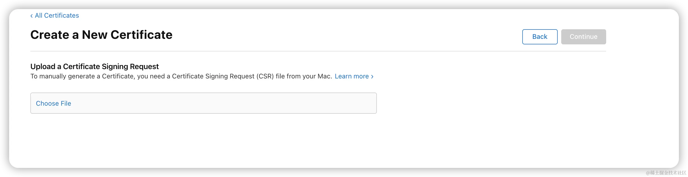This screenshot has height=177, width=688.
Task: Click Choose File to upload CSR
Action: click(x=53, y=103)
